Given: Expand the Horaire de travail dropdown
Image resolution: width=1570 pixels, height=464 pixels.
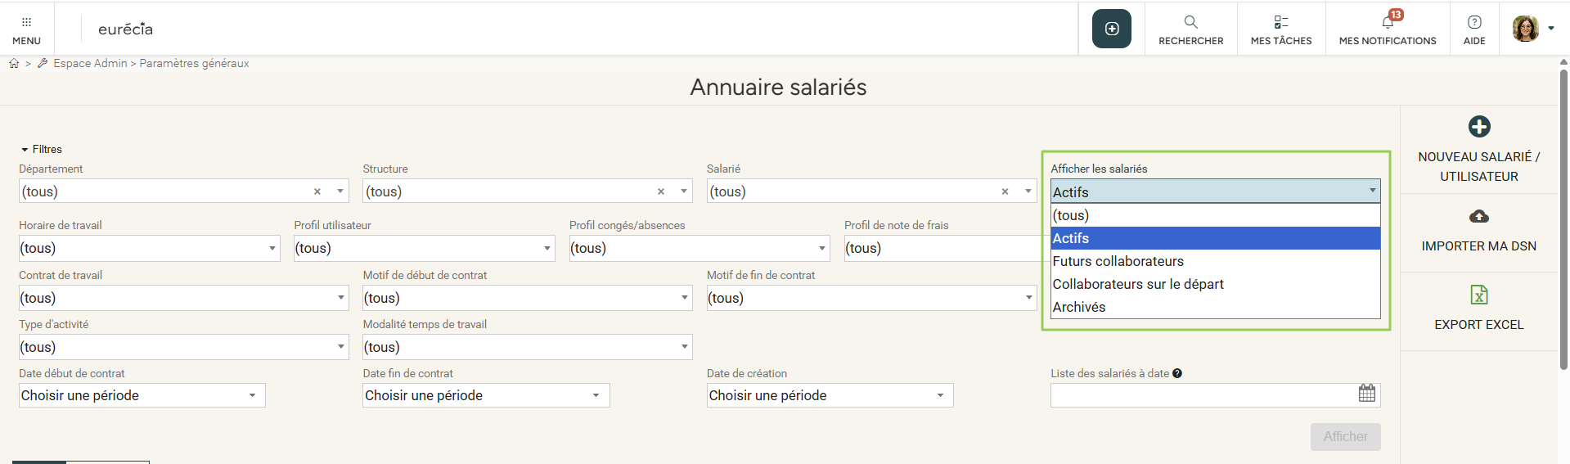Looking at the screenshot, I should point(272,248).
